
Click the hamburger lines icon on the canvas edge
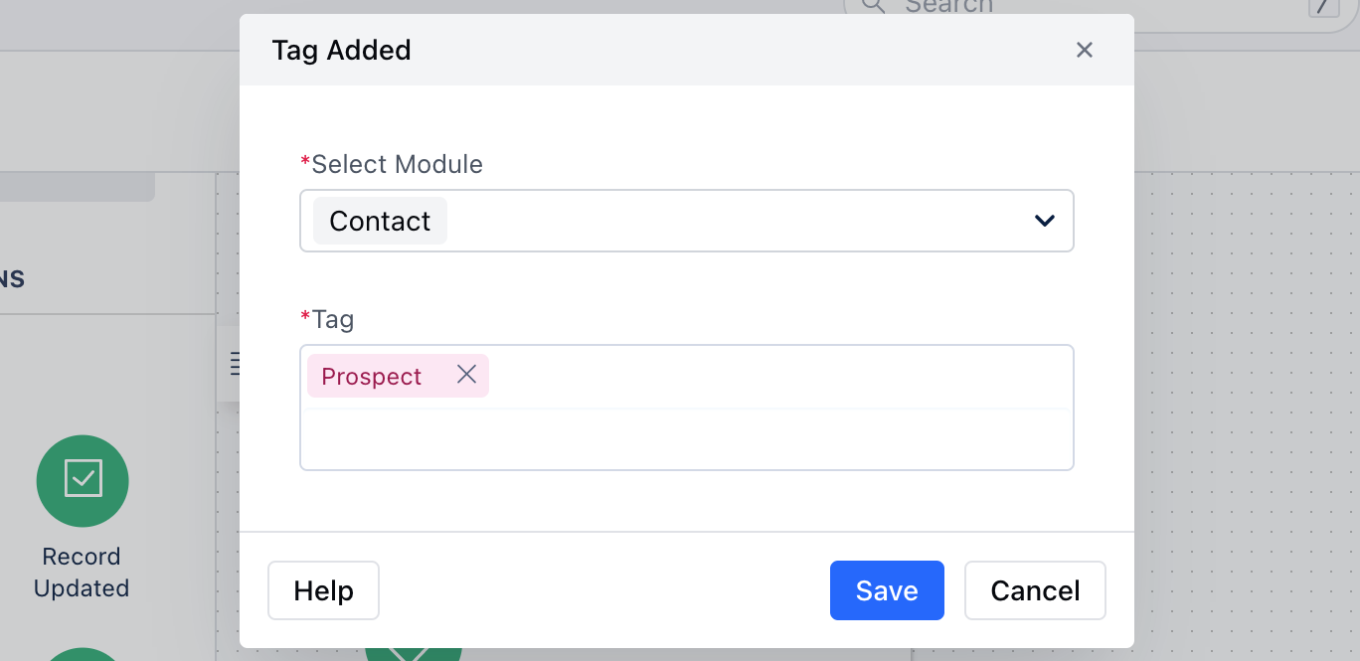(x=235, y=364)
